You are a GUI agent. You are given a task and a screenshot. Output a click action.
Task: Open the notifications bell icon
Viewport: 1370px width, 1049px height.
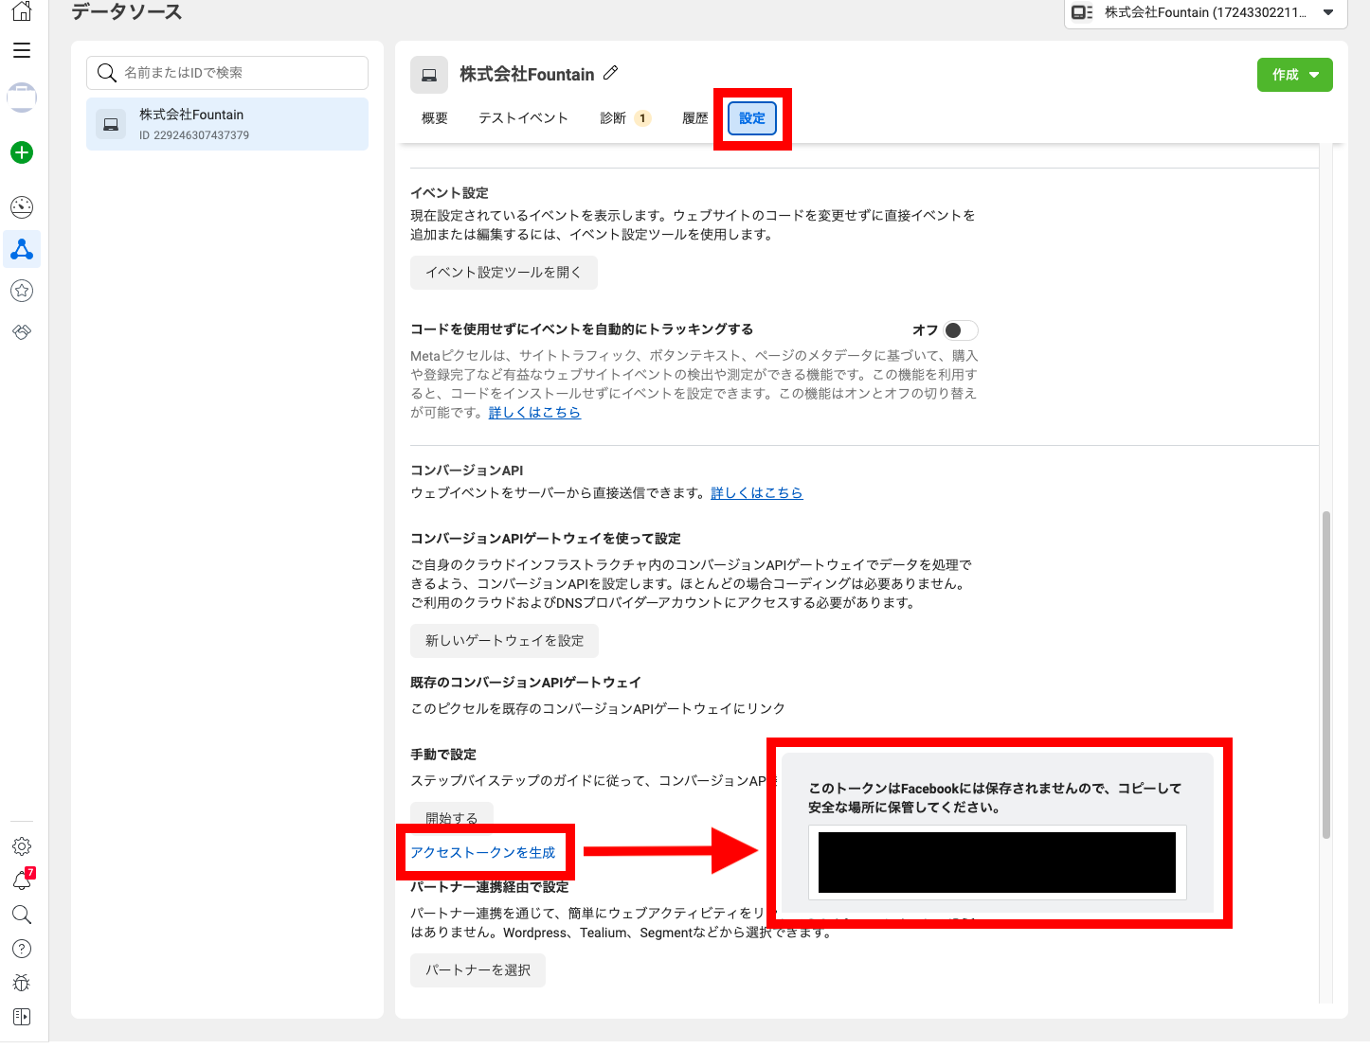tap(22, 880)
